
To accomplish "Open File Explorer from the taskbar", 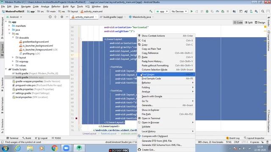I will pyautogui.click(x=30, y=148).
